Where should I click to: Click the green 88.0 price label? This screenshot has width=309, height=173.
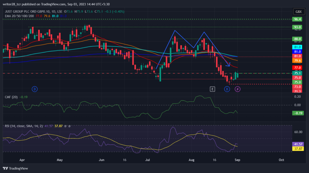pos(297,39)
